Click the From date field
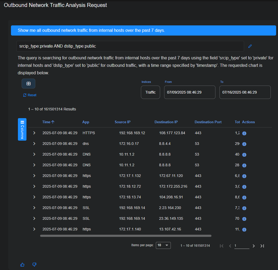 point(190,92)
